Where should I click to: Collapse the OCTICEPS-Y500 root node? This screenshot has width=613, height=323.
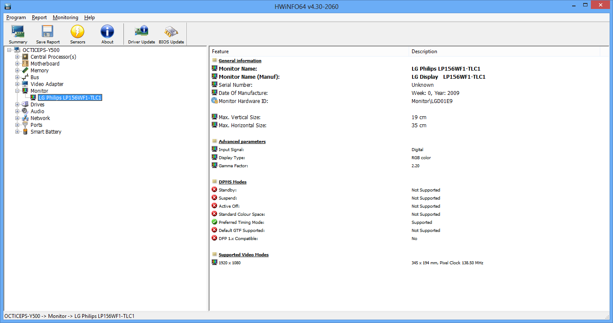click(x=9, y=50)
